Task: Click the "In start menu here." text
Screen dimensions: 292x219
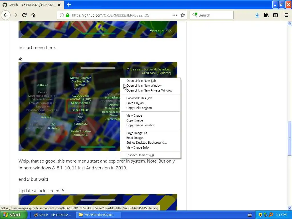Action: 37,48
